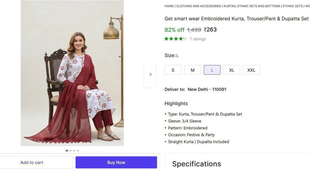Click the next image arrow chevron
The width and height of the screenshot is (310, 170).
[x=150, y=74]
